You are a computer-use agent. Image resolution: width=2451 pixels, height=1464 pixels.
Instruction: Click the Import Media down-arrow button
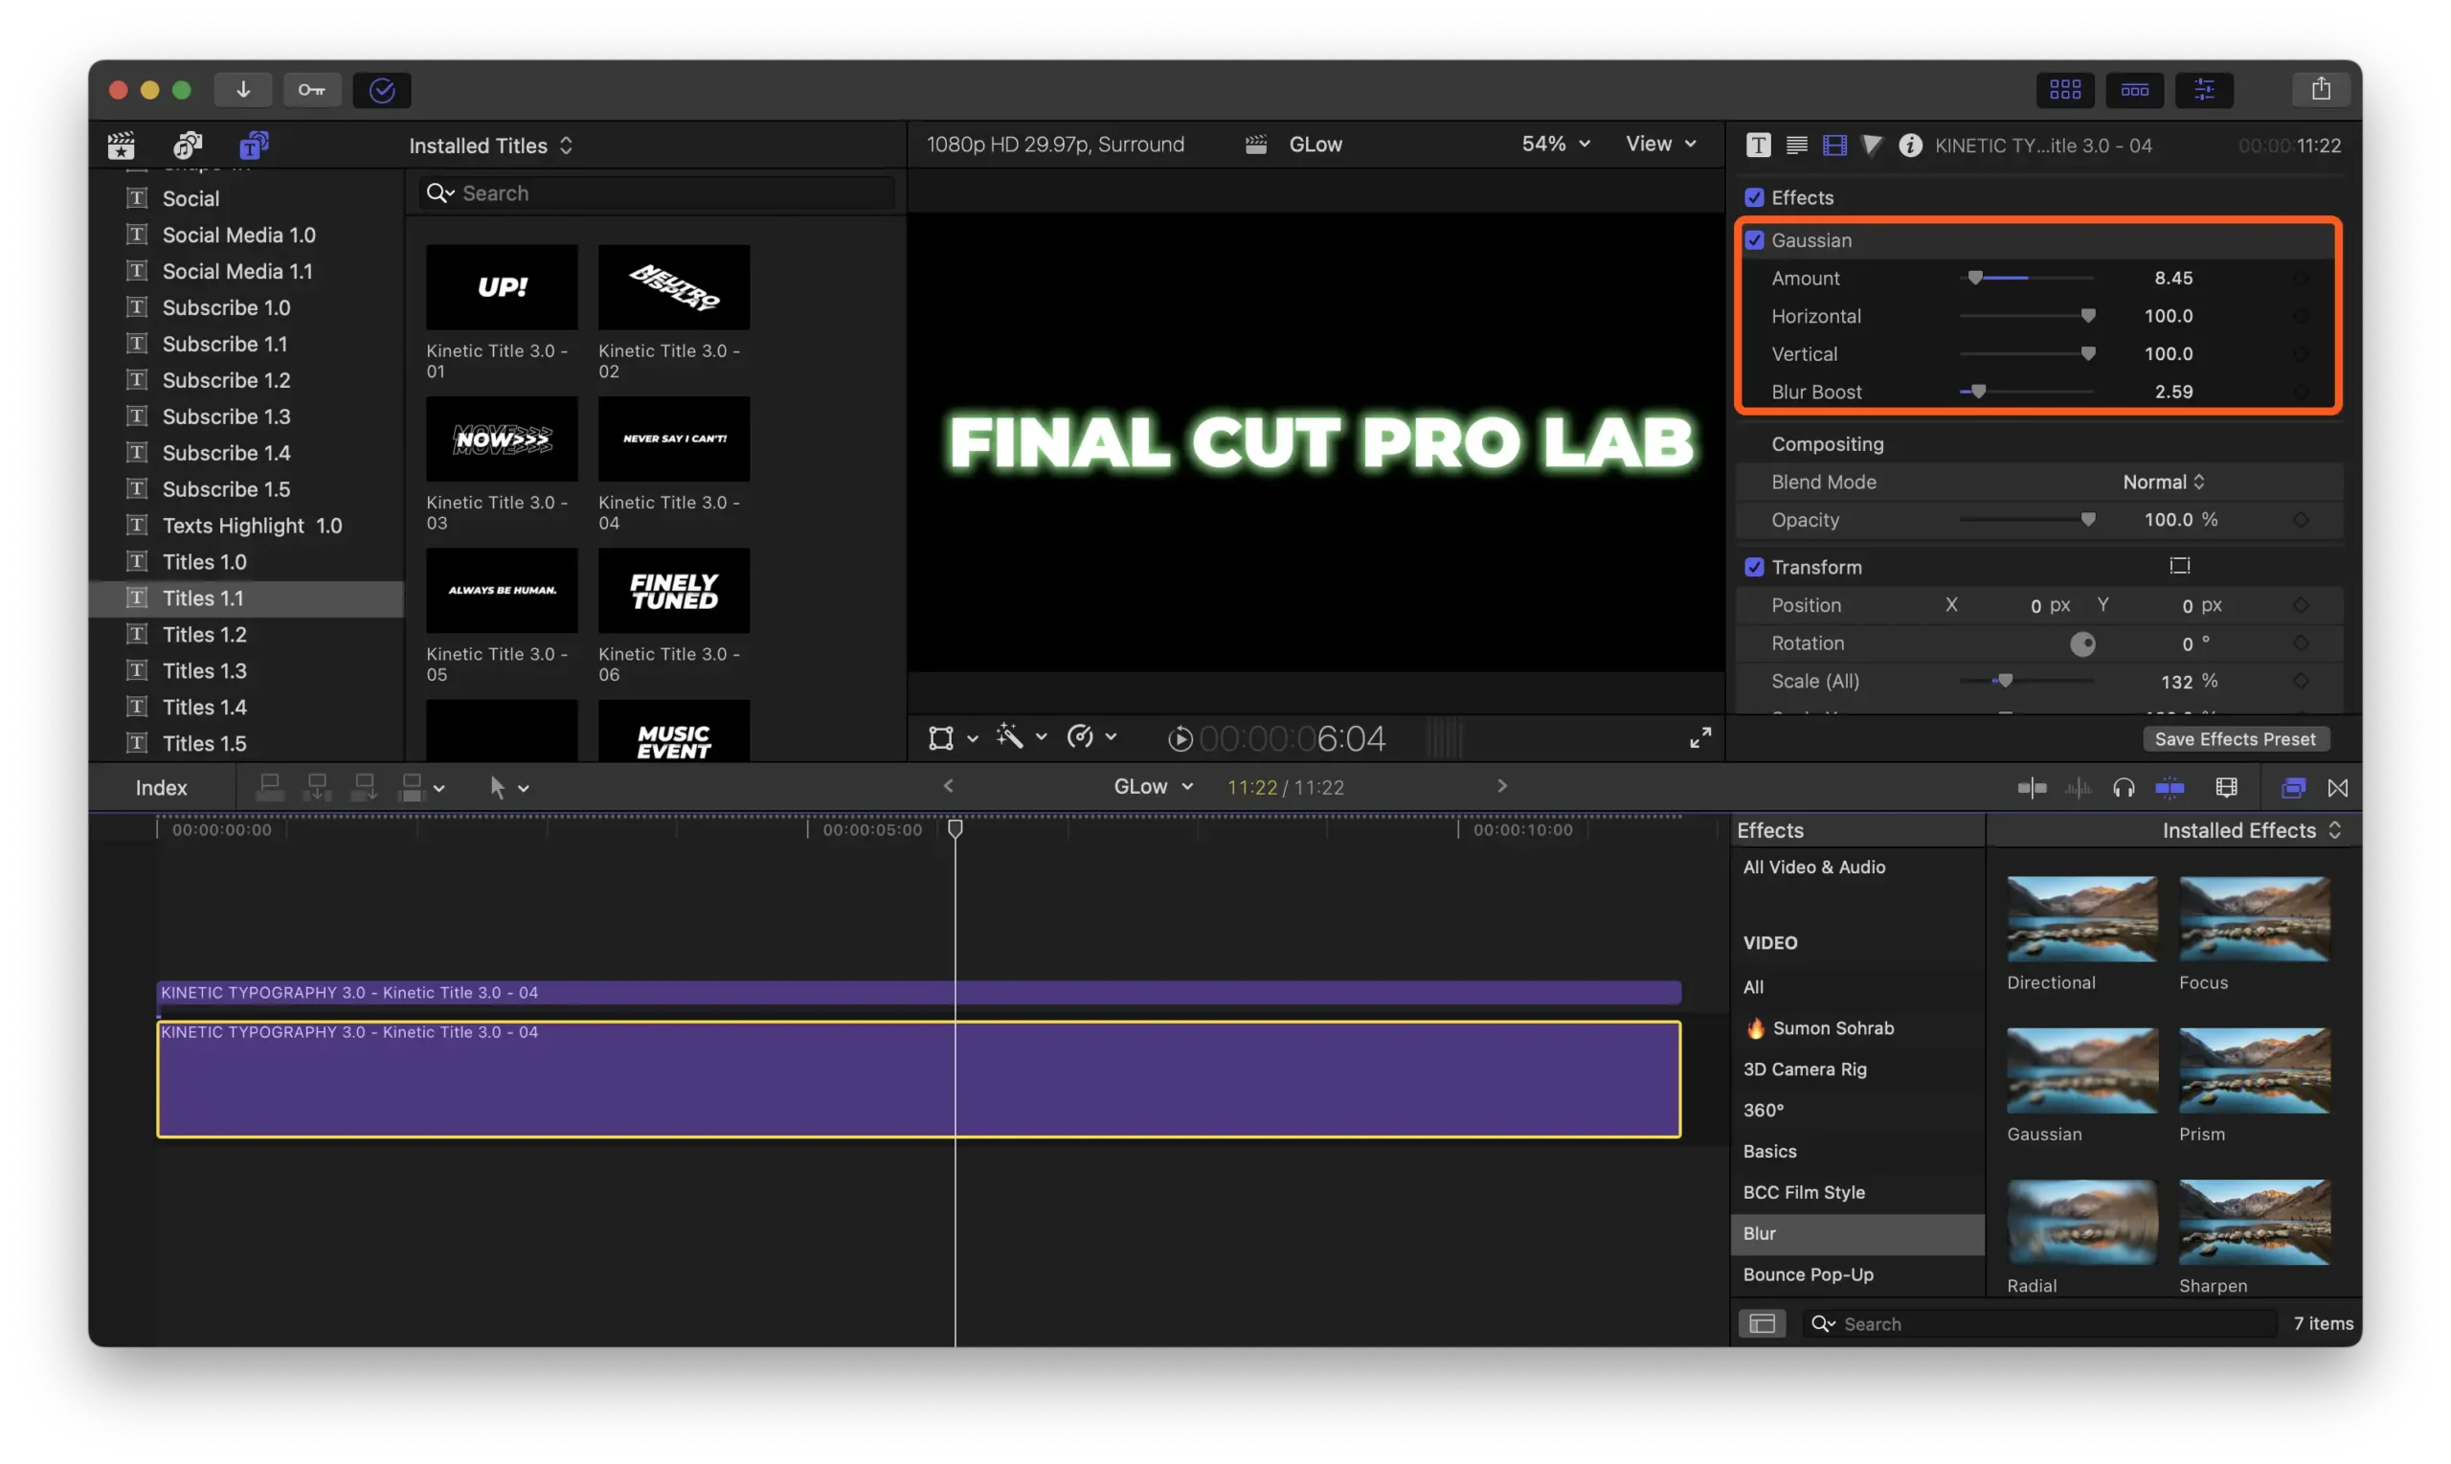(242, 90)
